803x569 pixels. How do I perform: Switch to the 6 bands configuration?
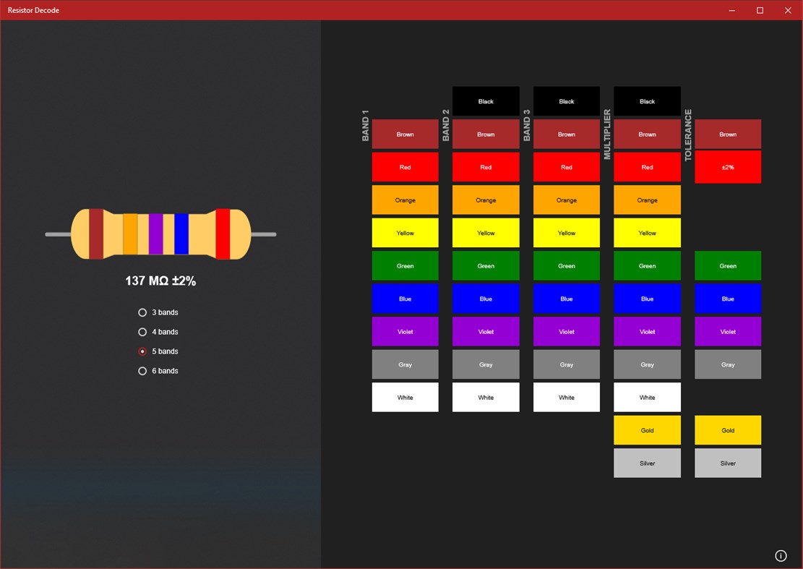(142, 370)
